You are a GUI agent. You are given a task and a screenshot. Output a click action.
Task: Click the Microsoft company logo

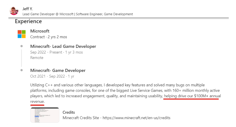(21, 34)
